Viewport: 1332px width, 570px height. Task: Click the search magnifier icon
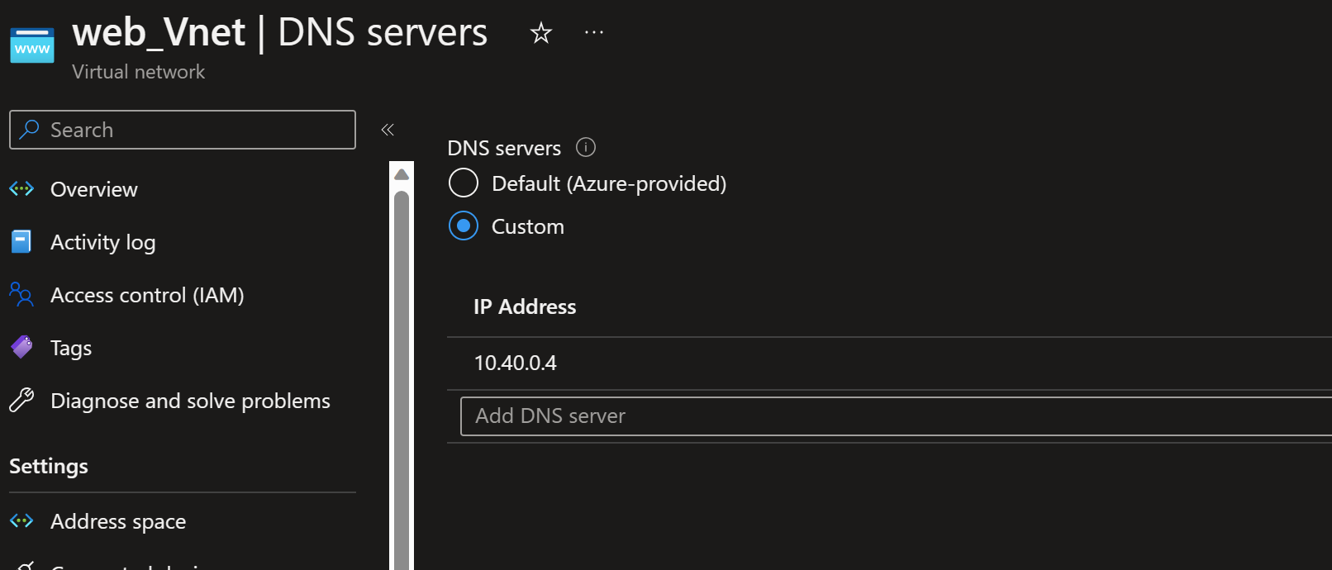point(30,129)
